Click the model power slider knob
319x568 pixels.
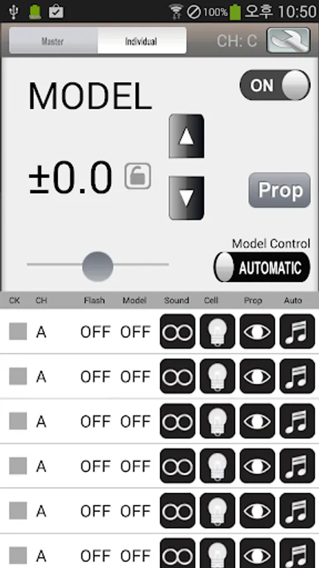pos(98,266)
